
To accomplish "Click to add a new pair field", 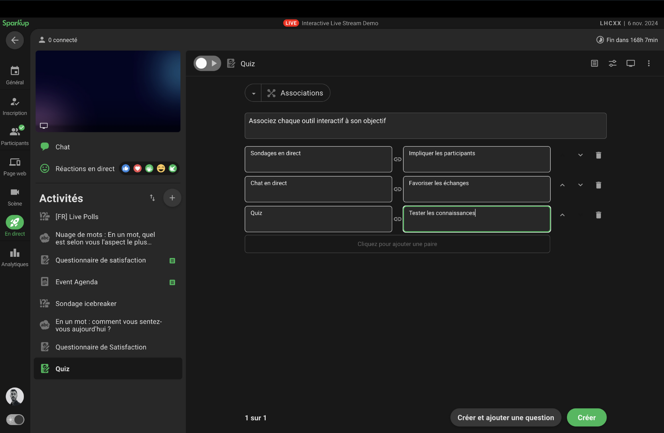I will [x=397, y=244].
